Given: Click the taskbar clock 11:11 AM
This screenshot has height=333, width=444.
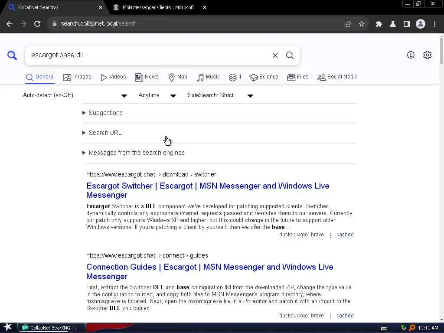Looking at the screenshot, I should 428,328.
